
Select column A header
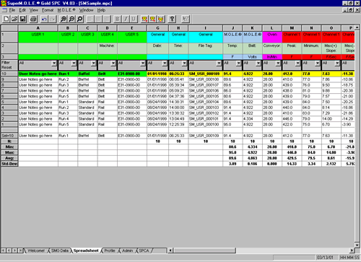tap(38, 28)
